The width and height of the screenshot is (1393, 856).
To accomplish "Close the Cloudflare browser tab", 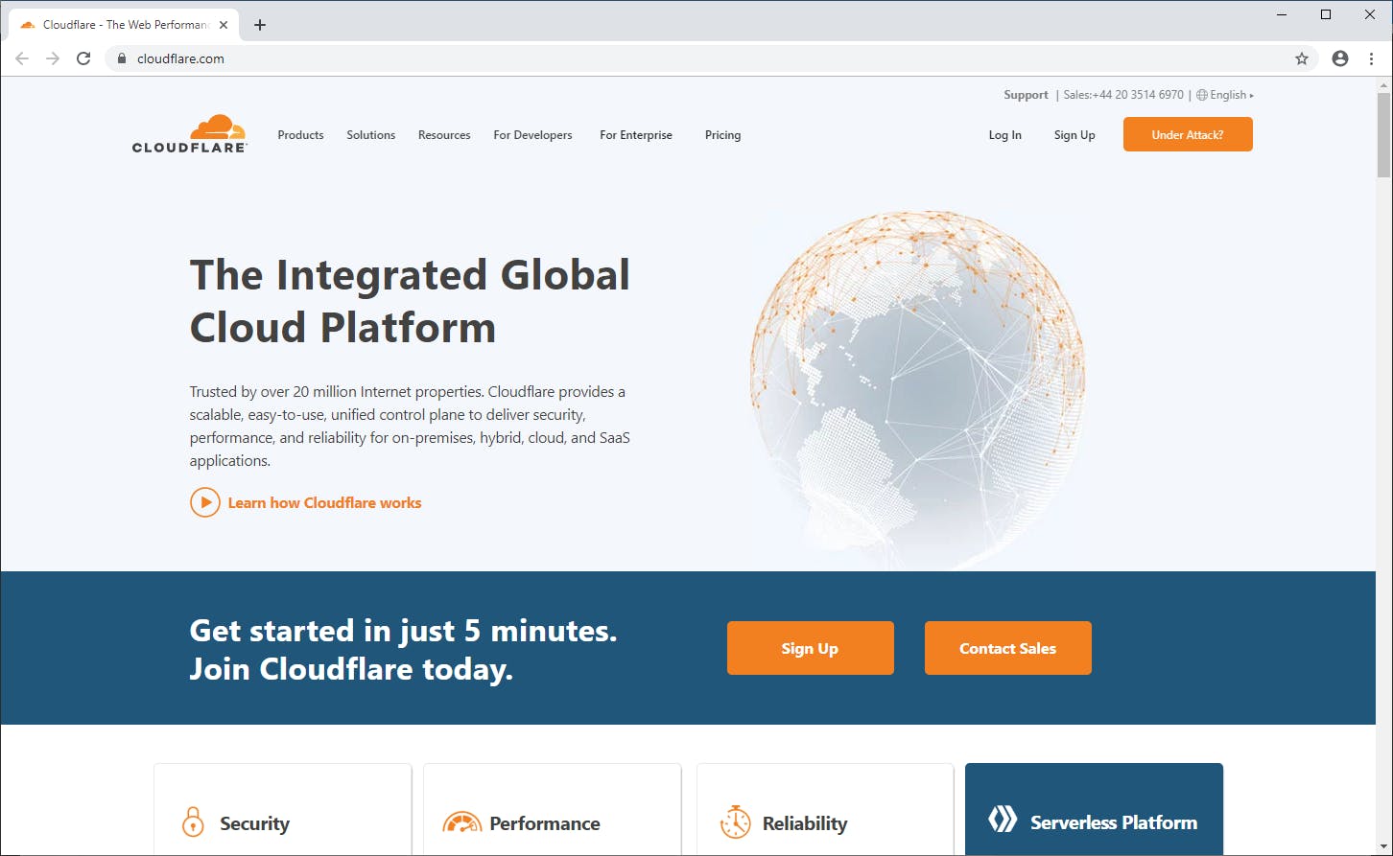I will coord(224,25).
